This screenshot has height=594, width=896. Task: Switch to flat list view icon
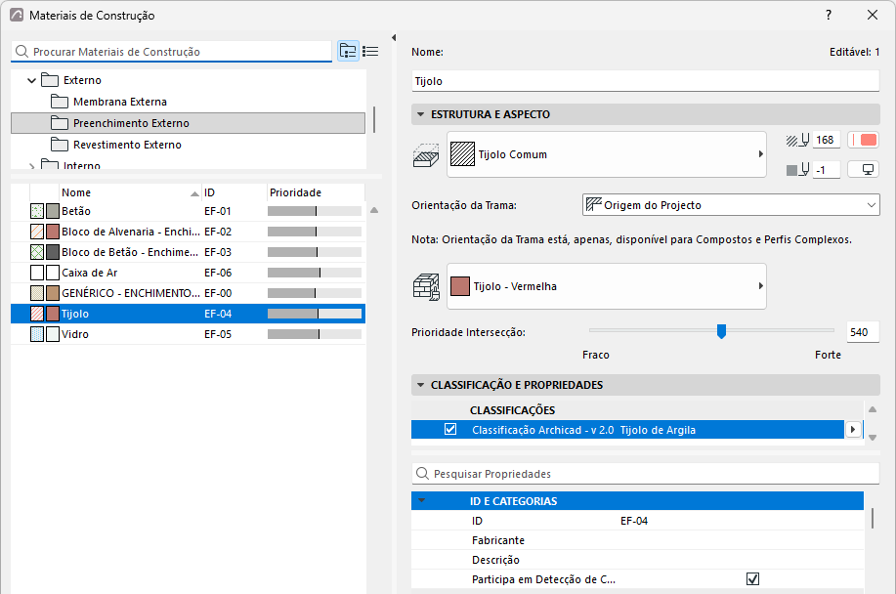[370, 52]
